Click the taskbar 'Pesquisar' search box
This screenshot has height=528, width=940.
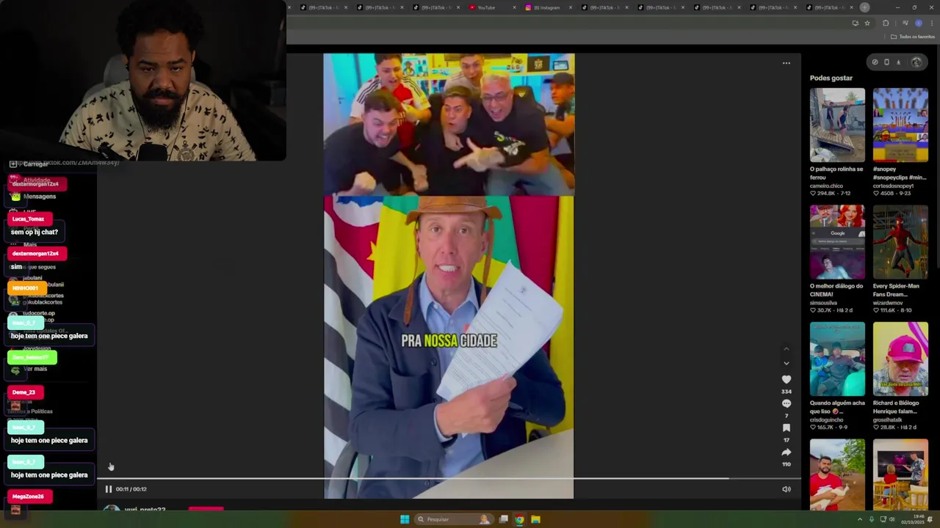(x=453, y=519)
